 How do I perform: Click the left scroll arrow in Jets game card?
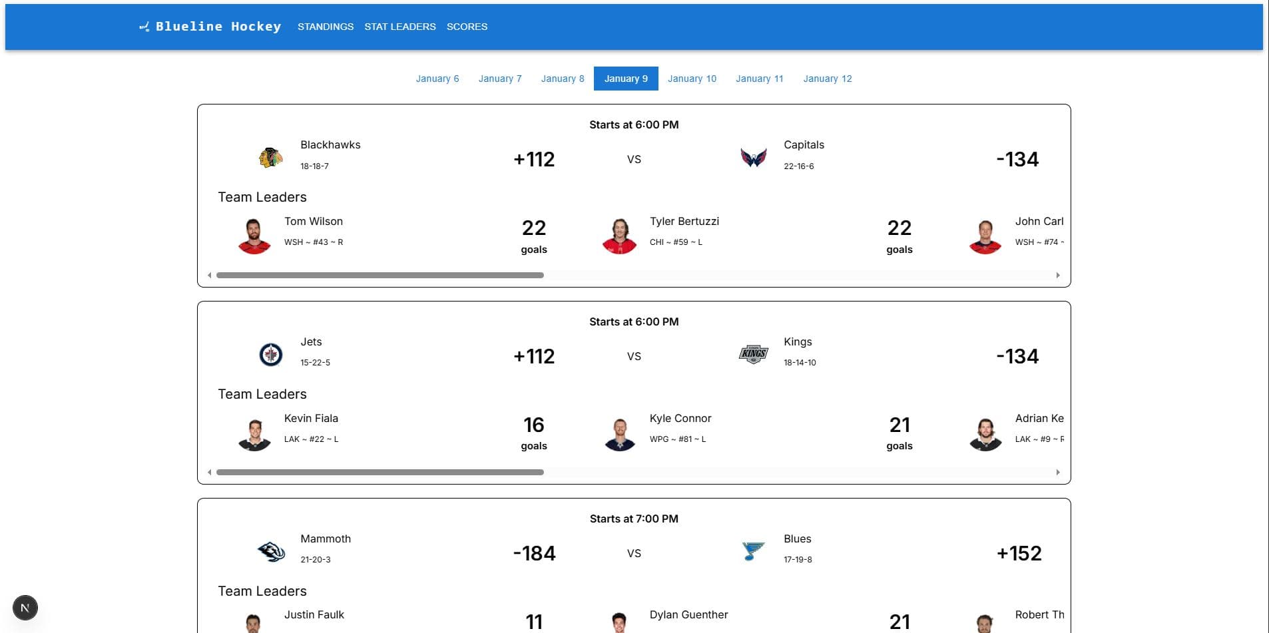click(210, 473)
